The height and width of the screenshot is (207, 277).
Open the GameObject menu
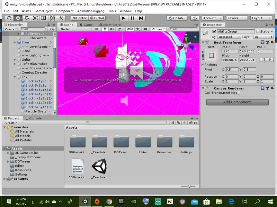point(44,11)
